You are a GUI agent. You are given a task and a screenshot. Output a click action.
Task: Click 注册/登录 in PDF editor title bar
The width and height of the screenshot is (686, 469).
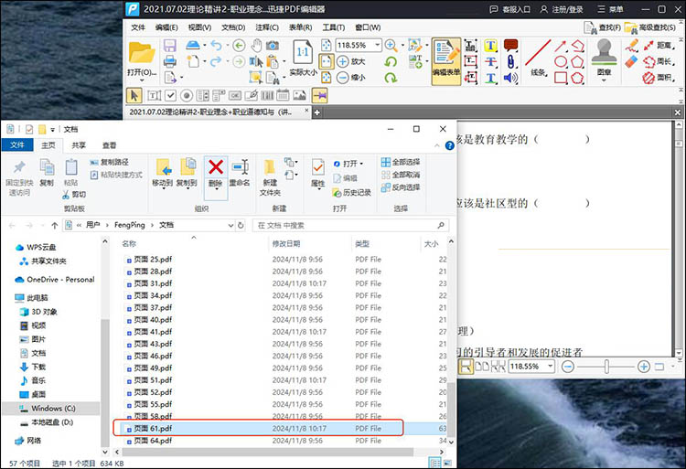click(x=562, y=9)
